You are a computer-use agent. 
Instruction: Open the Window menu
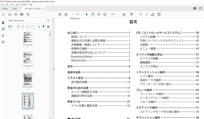tap(24, 5)
